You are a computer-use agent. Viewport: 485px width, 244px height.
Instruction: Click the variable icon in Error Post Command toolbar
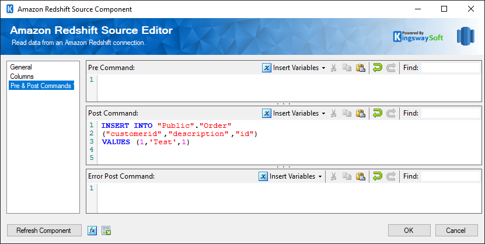click(263, 176)
